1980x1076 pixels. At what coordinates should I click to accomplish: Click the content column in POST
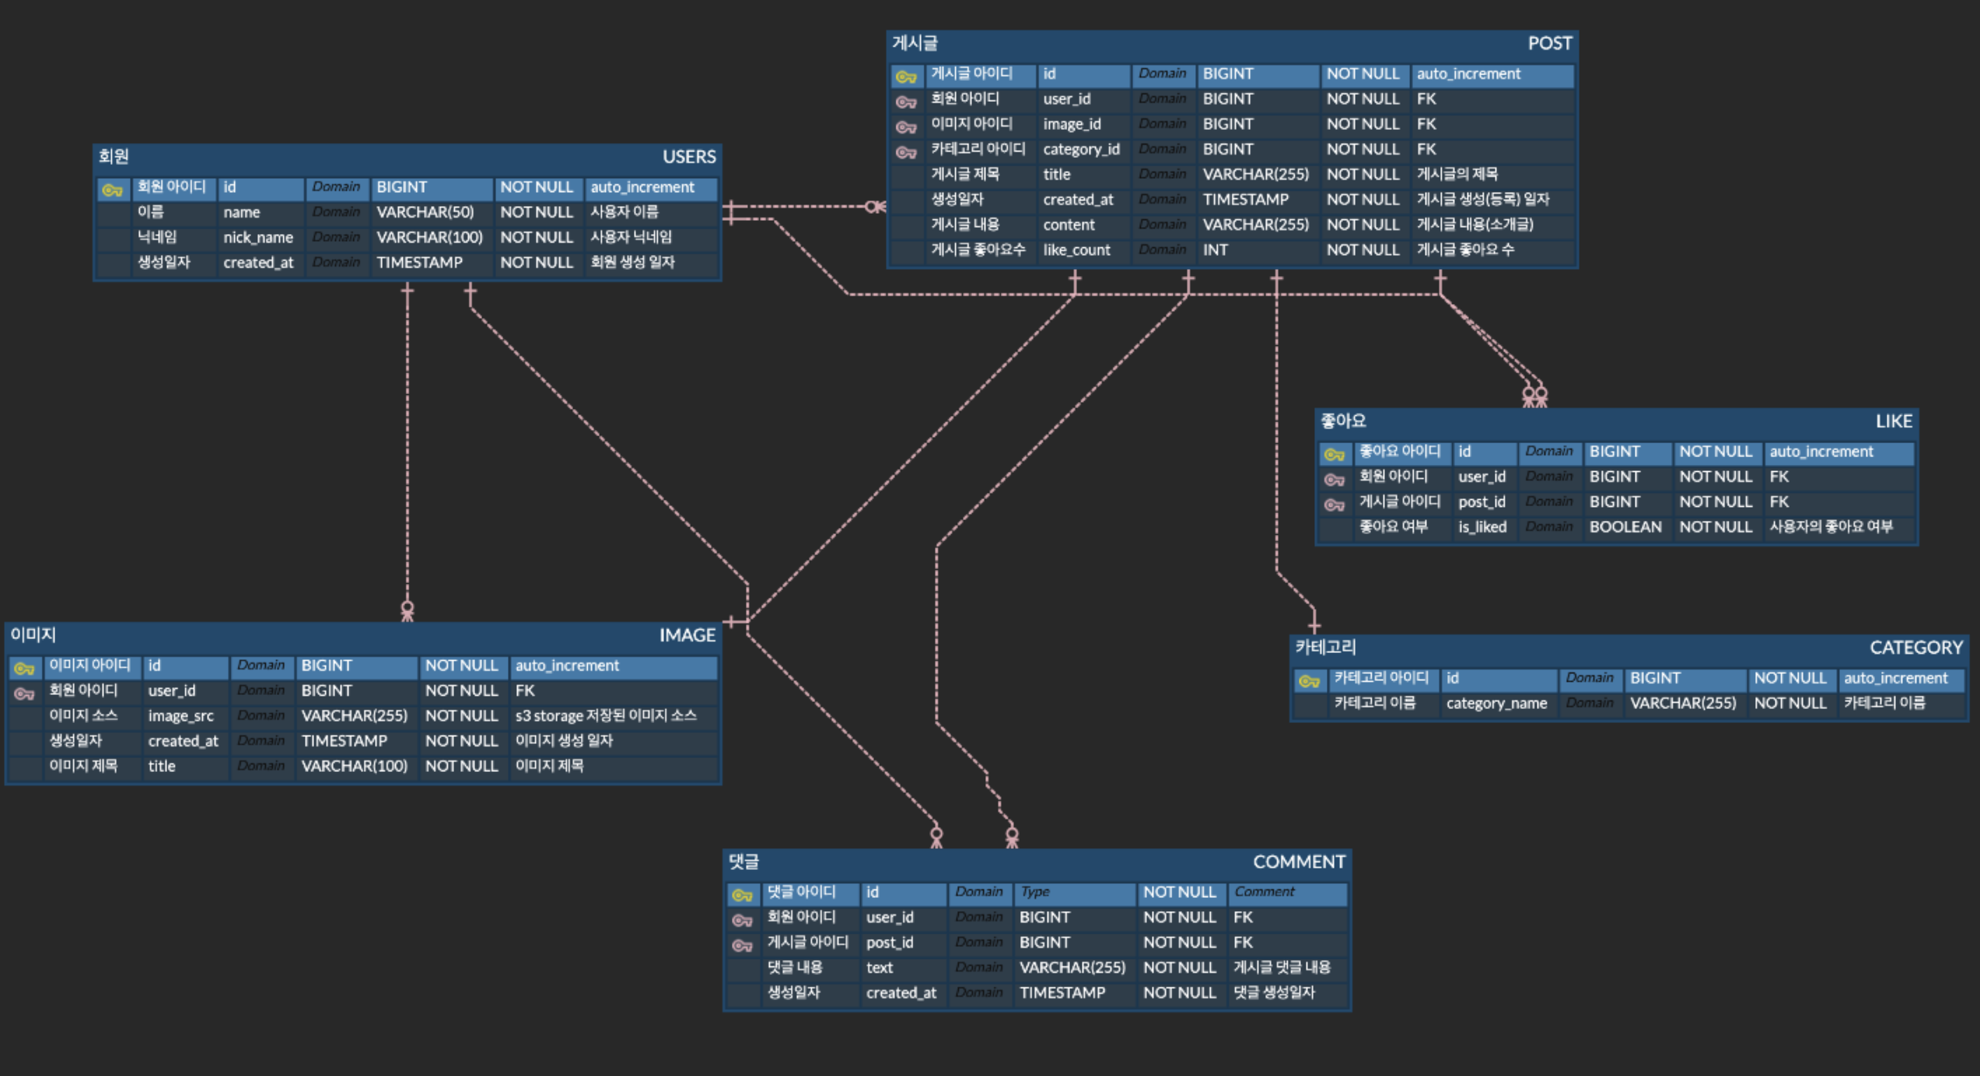tap(1069, 225)
